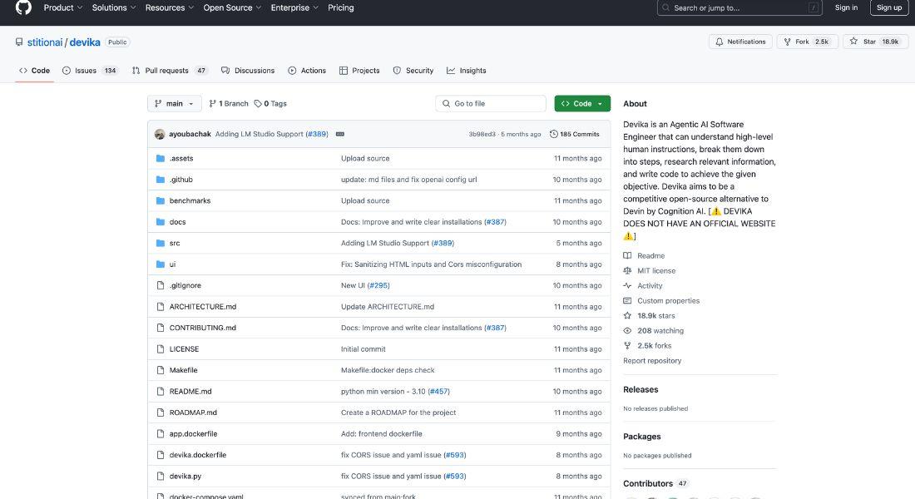This screenshot has width=915, height=499.
Task: Open the main branch selector dropdown
Action: tap(175, 103)
